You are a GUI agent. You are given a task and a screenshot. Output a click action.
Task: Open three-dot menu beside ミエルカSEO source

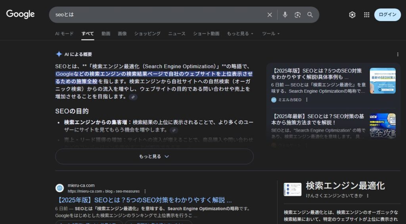(x=307, y=100)
